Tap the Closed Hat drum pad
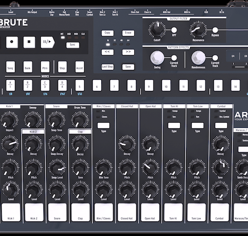 pos(127,212)
